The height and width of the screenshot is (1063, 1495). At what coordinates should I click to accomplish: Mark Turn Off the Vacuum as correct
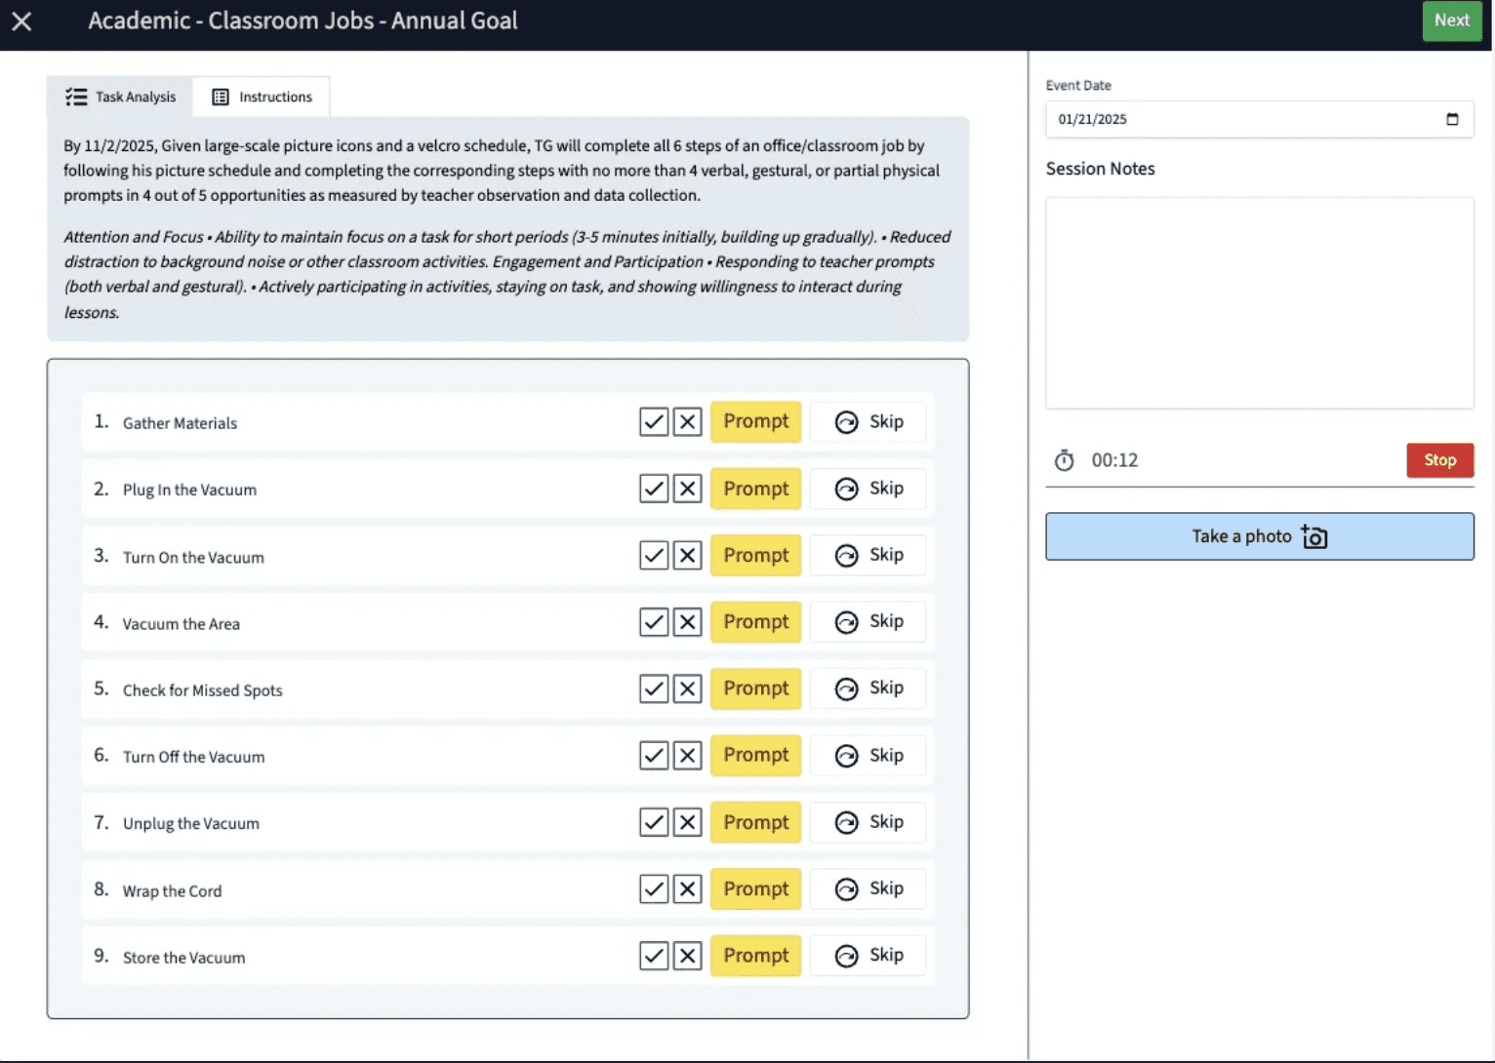[x=654, y=756]
